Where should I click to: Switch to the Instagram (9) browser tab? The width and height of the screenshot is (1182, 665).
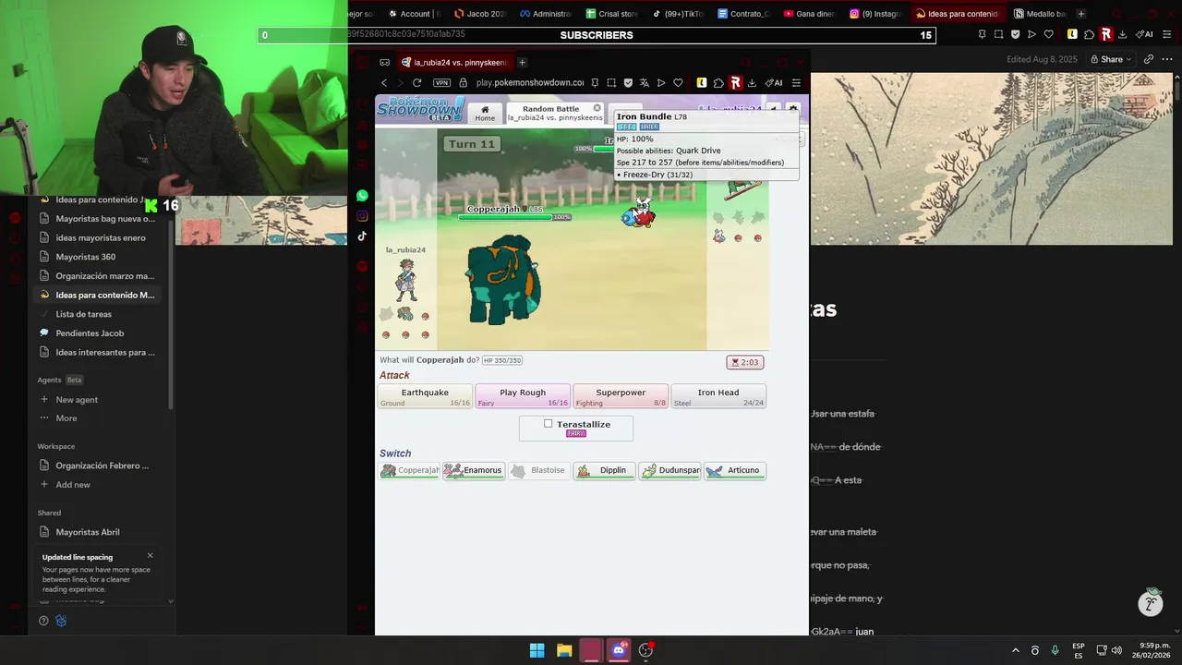(x=875, y=14)
